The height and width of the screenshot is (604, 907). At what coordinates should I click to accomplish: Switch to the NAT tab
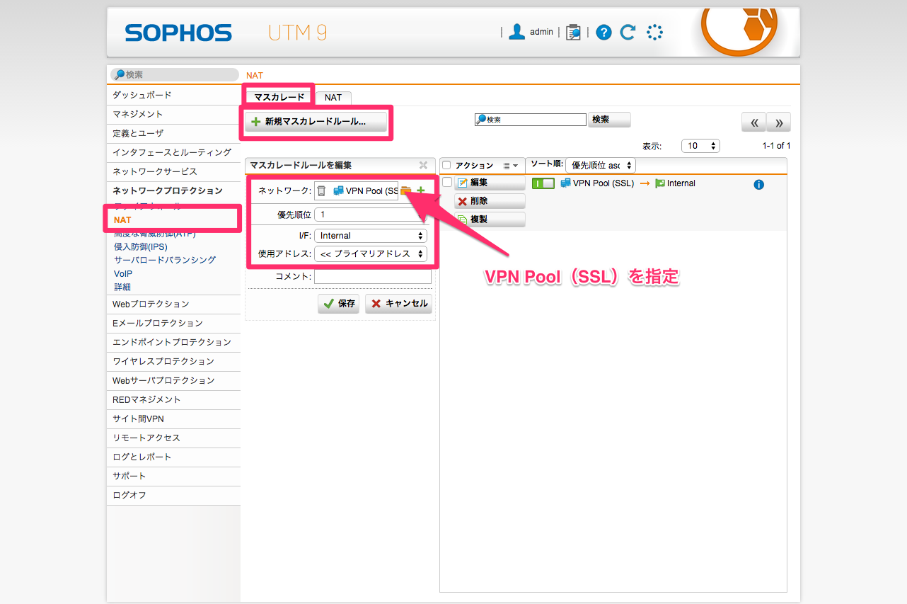click(x=333, y=98)
